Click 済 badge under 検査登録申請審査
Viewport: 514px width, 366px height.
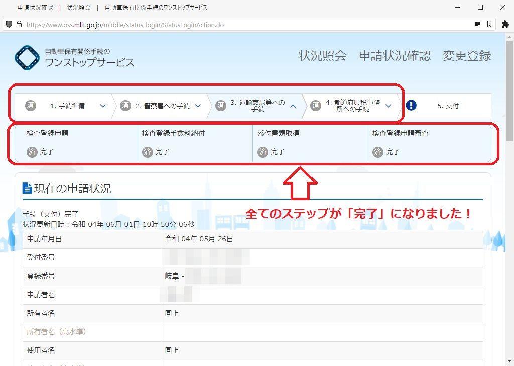[378, 152]
